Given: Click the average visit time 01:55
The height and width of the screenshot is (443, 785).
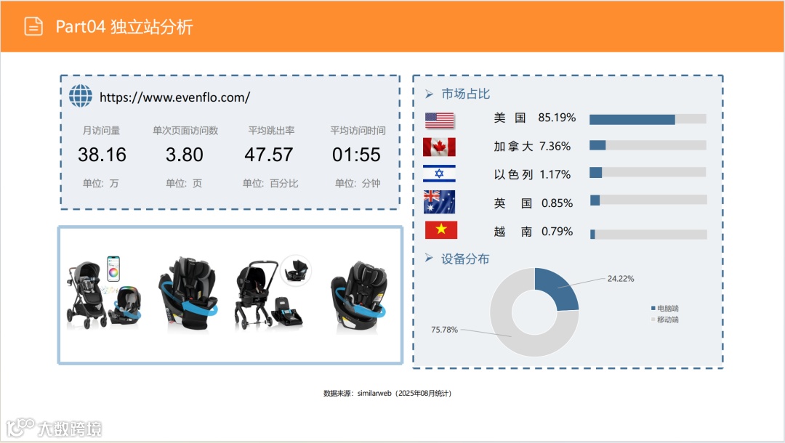Looking at the screenshot, I should [356, 155].
